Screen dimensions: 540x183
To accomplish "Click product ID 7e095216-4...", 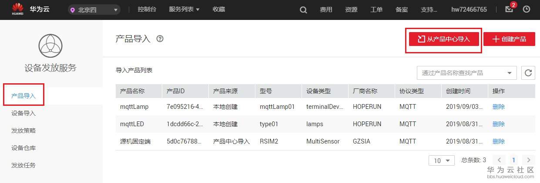I will pos(185,106).
